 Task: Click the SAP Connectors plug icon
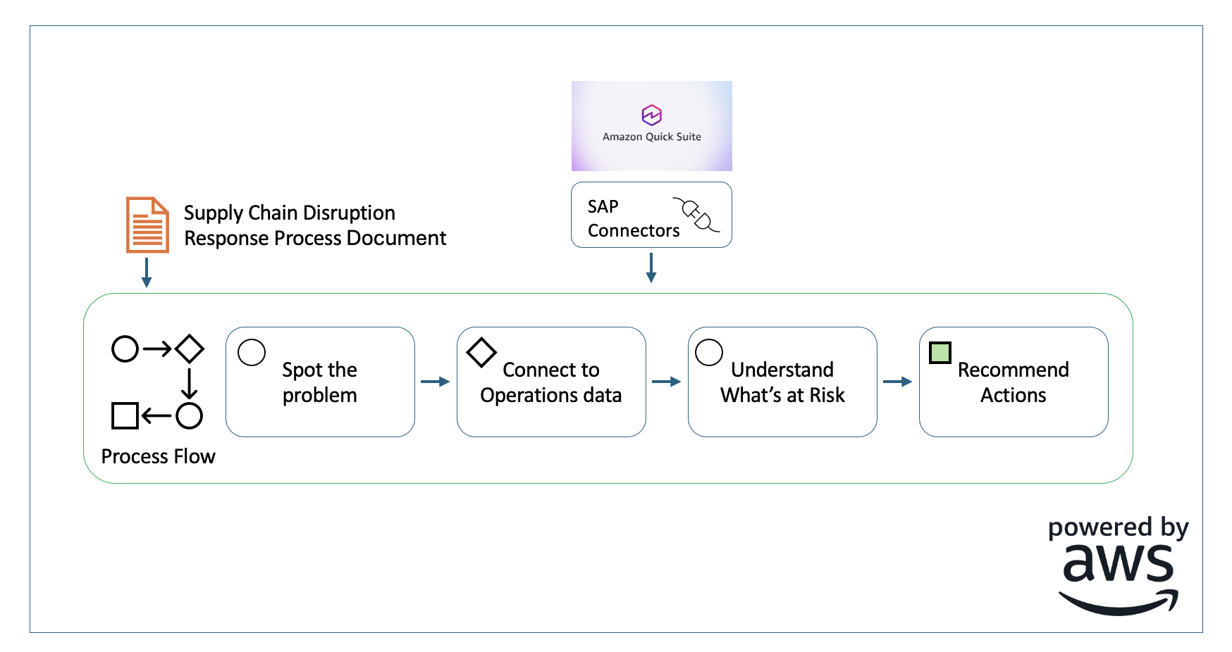[x=696, y=214]
